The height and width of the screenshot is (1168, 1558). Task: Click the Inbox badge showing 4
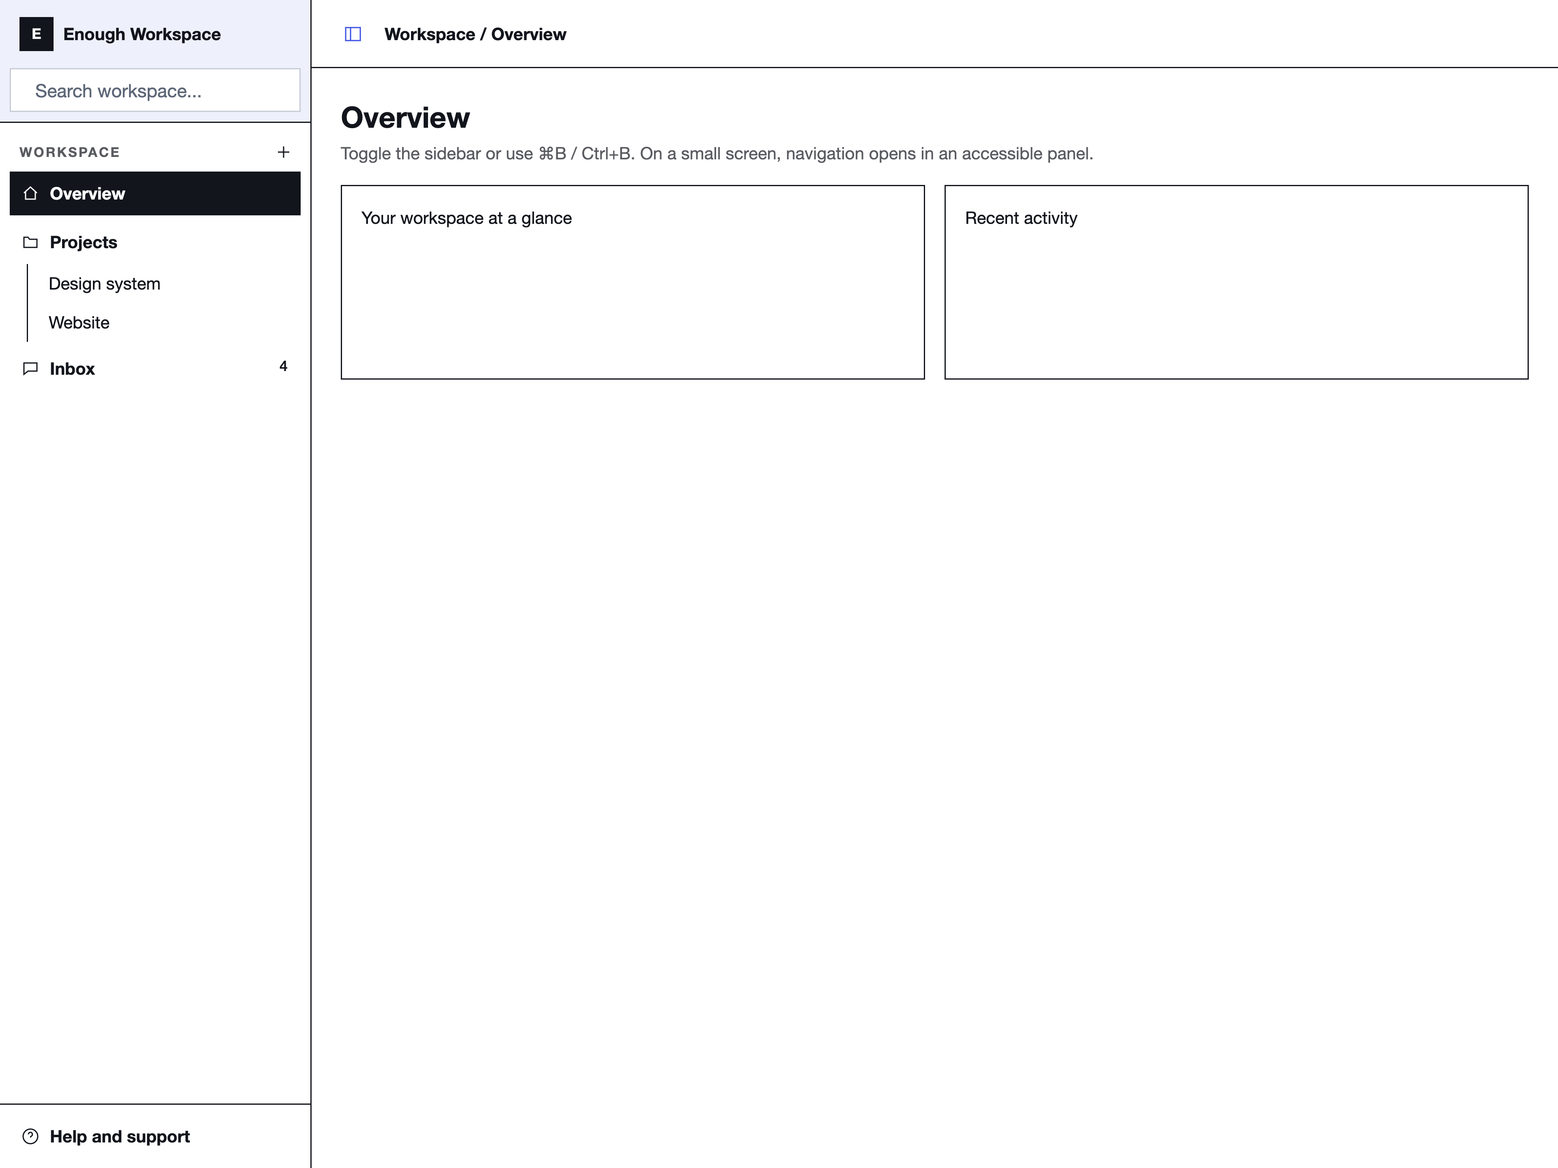283,366
